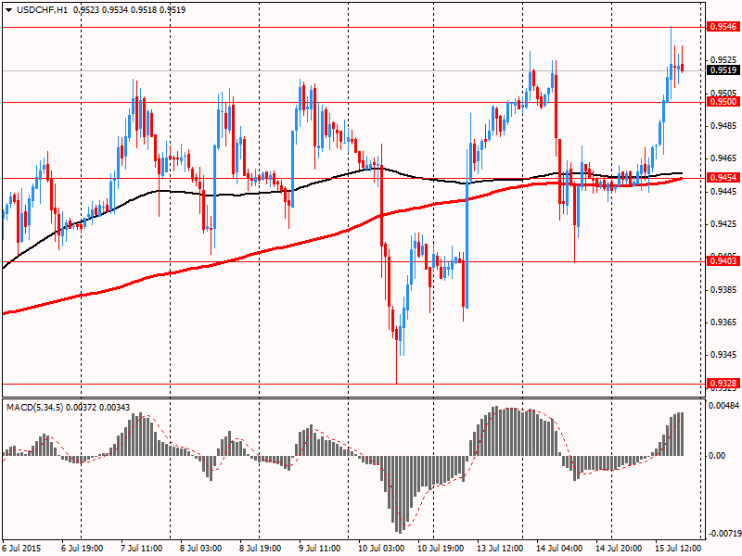Click the 15 Jul 12:00 time label
The height and width of the screenshot is (556, 742).
pyautogui.click(x=678, y=549)
